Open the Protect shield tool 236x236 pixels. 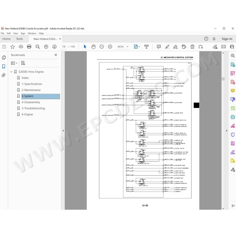[233, 135]
